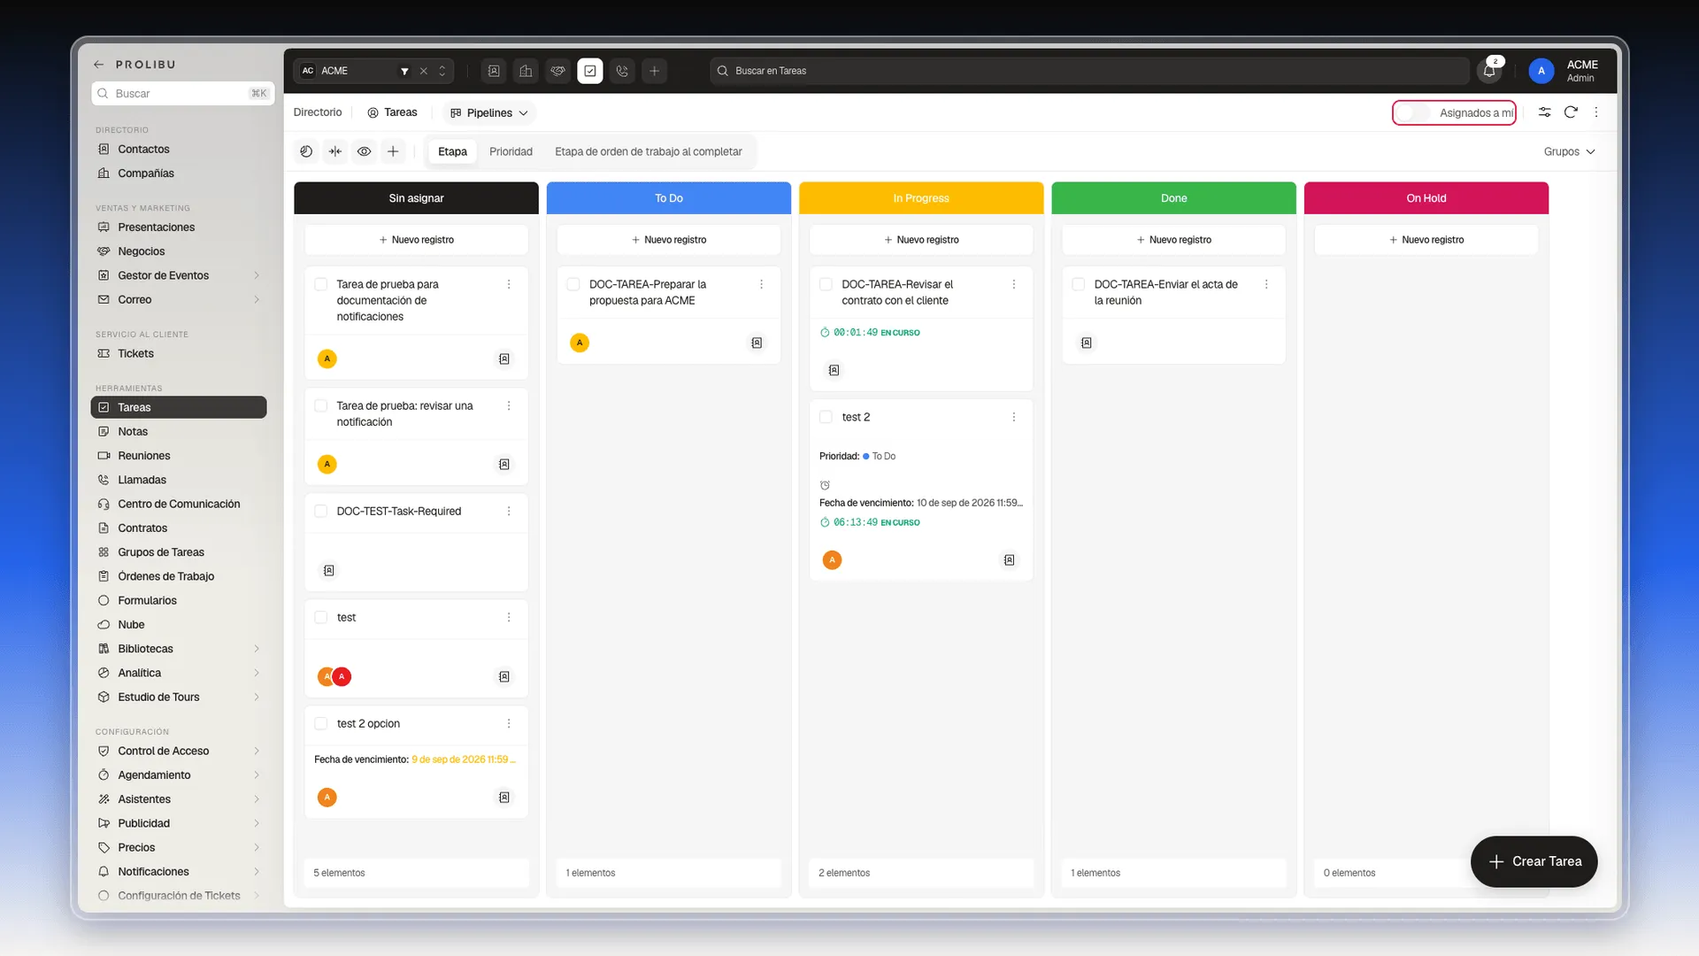This screenshot has width=1699, height=956.
Task: Click the Directorio breadcrumb link
Action: [317, 112]
